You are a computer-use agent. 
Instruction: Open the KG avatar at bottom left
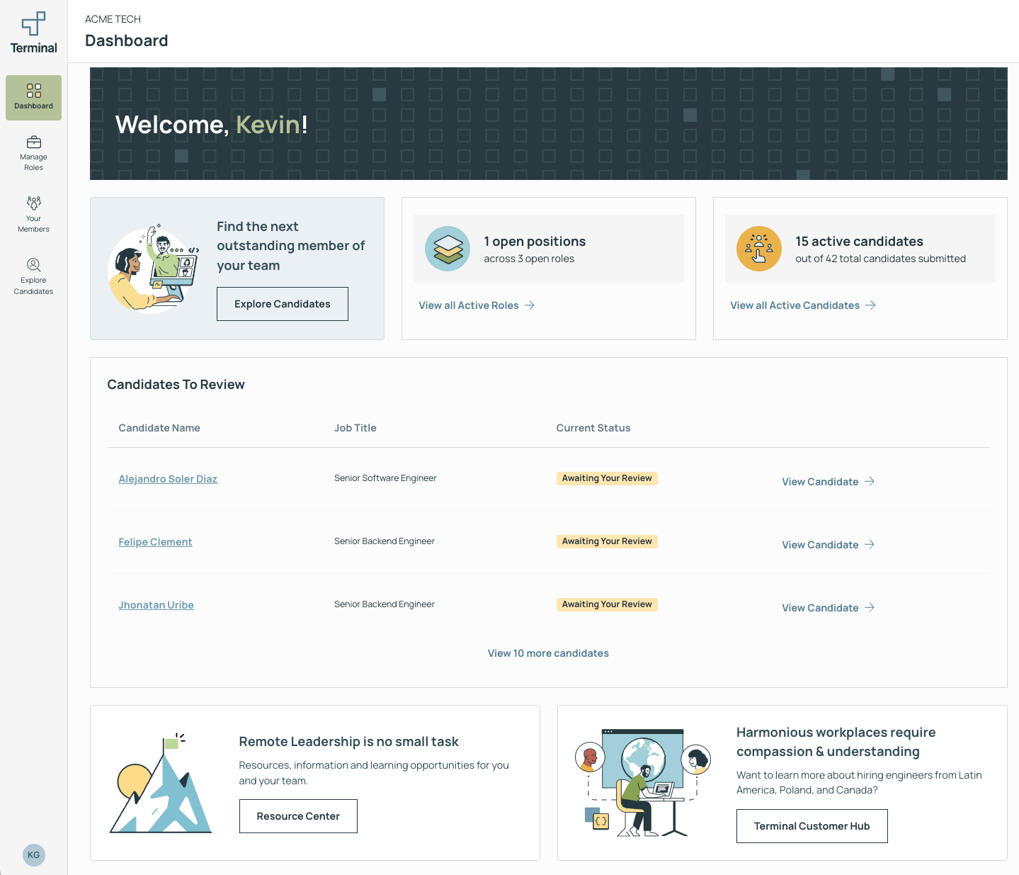pos(33,855)
